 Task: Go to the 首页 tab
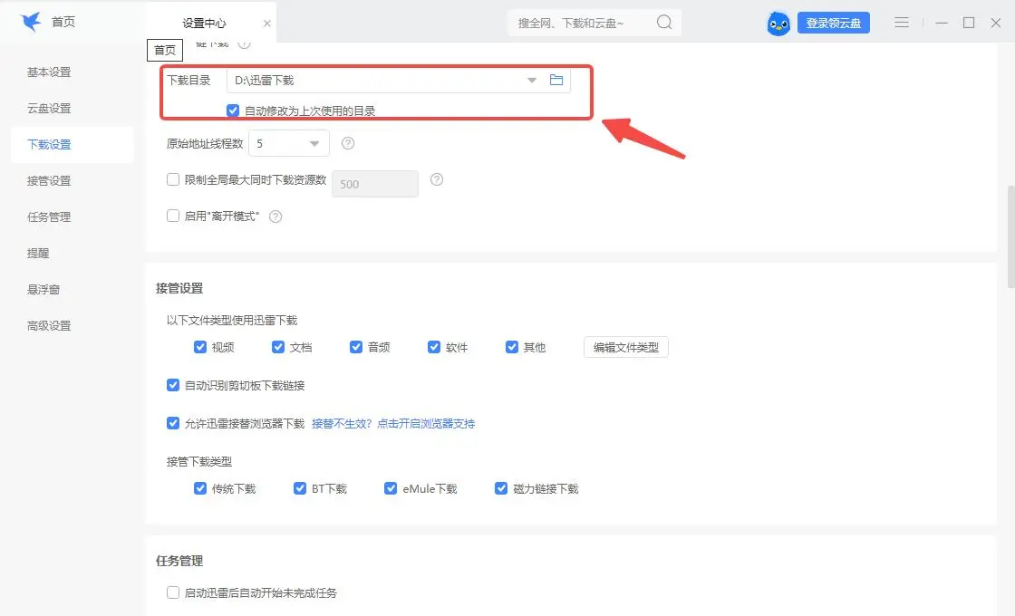click(x=63, y=23)
